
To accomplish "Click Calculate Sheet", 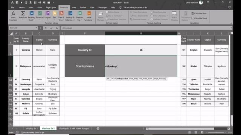I will click(199, 18).
